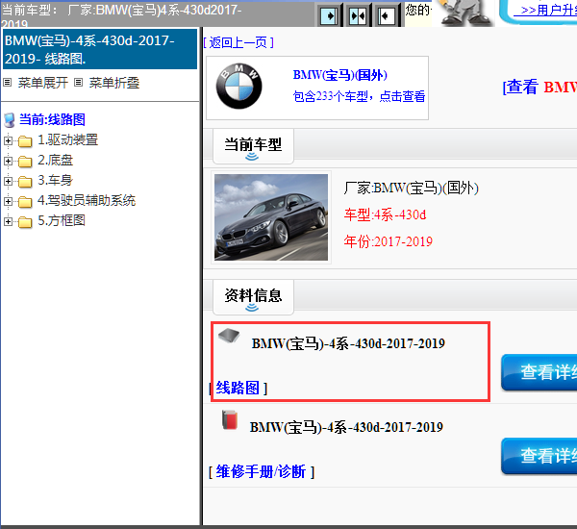
Task: Click the BMW 4 series car thumbnail
Action: point(271,217)
